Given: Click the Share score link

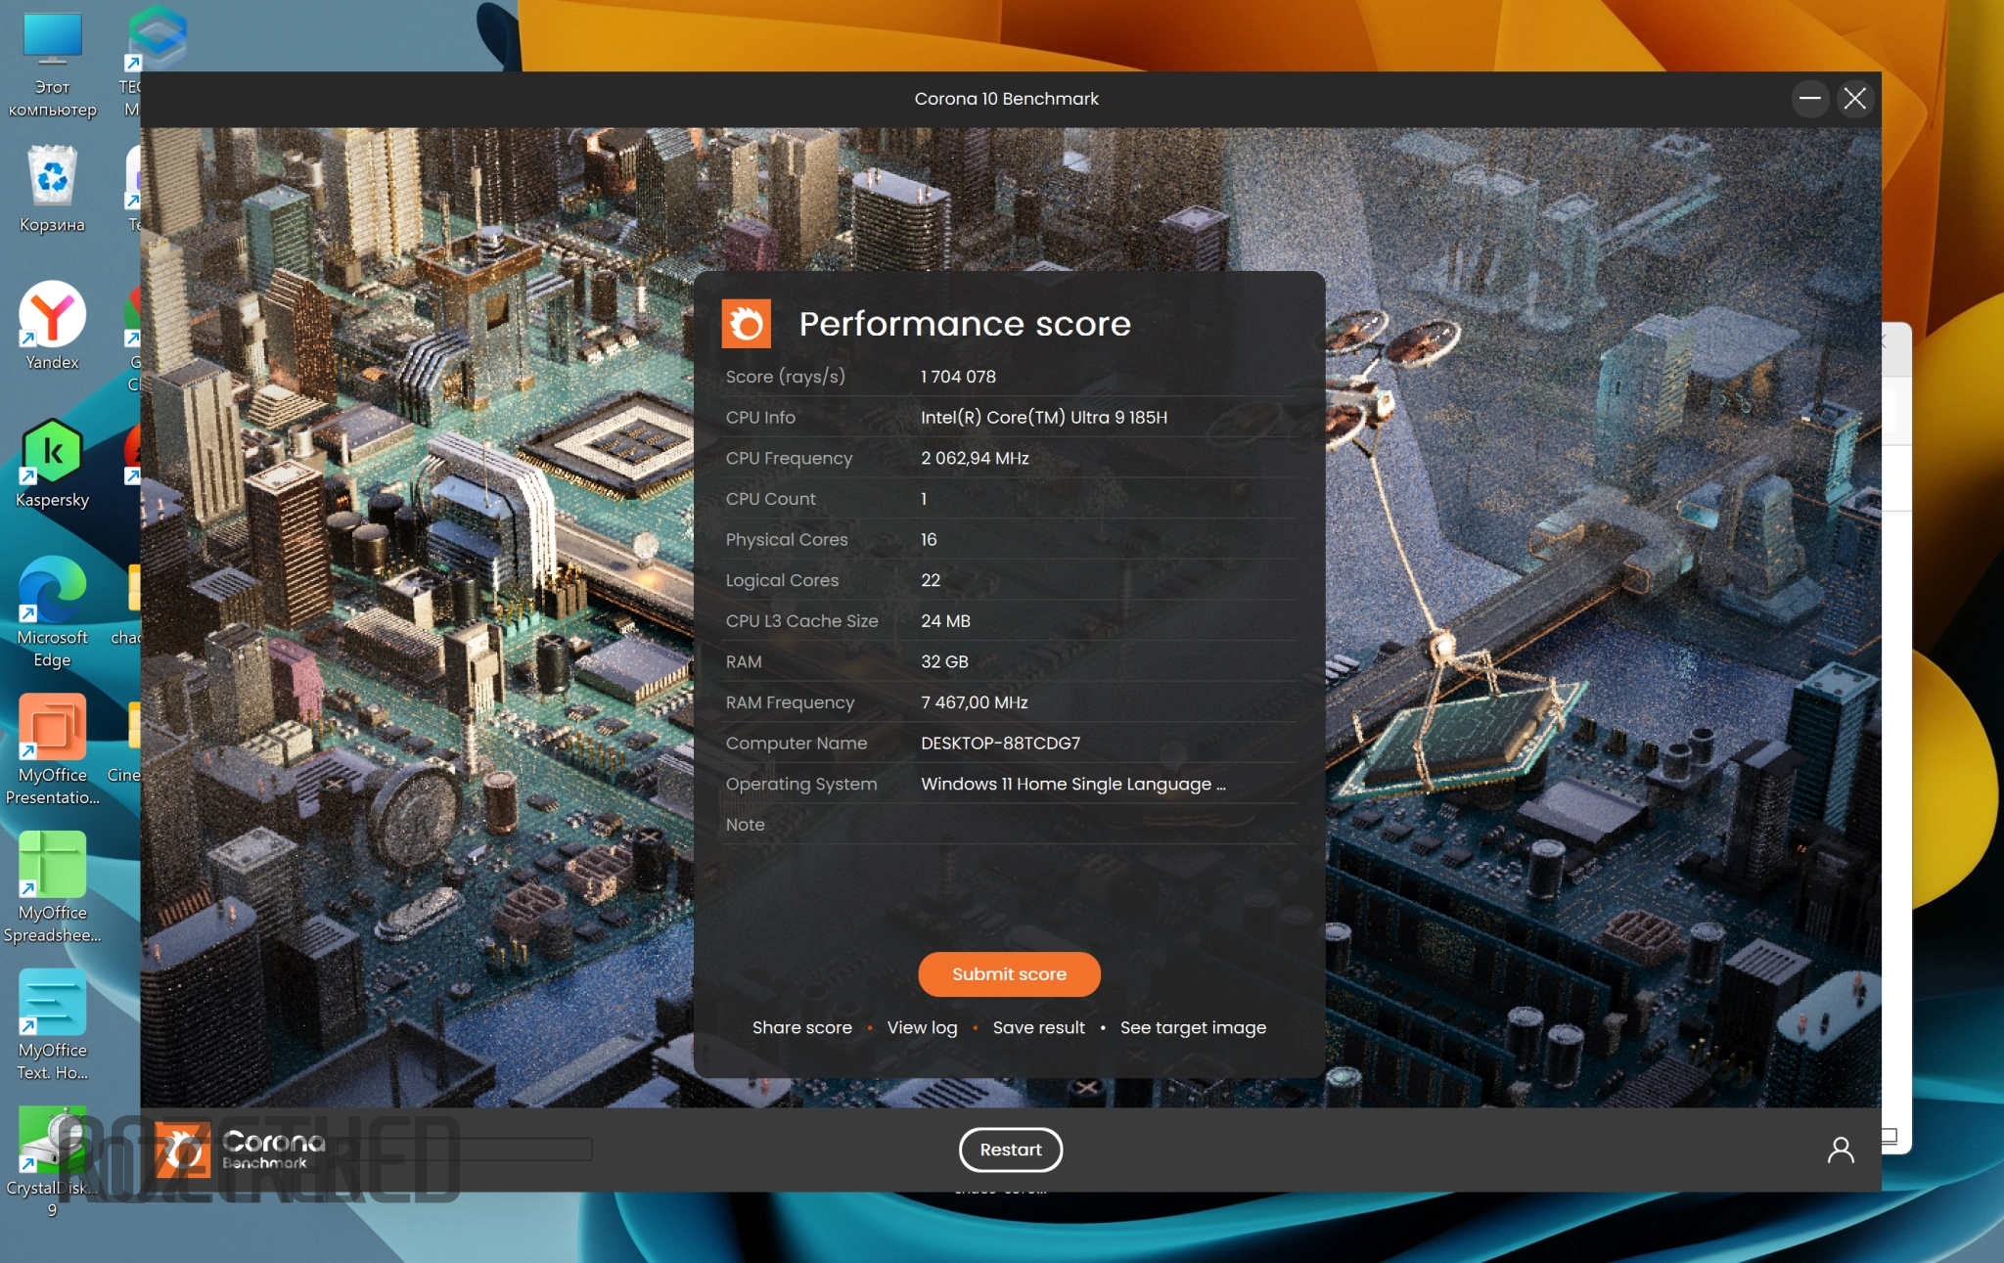Looking at the screenshot, I should (x=801, y=1027).
